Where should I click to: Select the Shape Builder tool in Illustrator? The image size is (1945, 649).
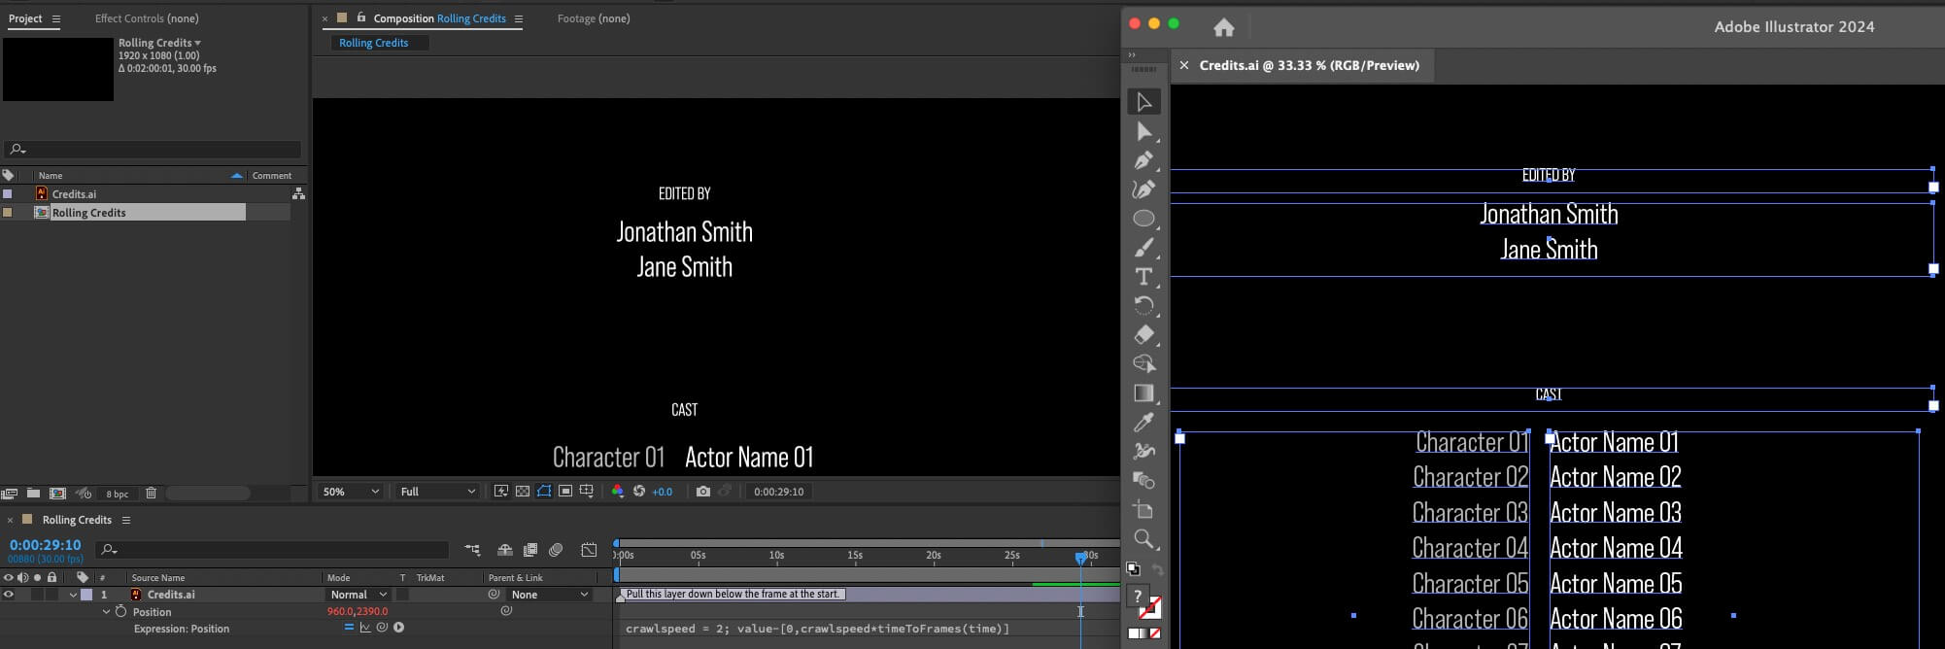point(1143,363)
